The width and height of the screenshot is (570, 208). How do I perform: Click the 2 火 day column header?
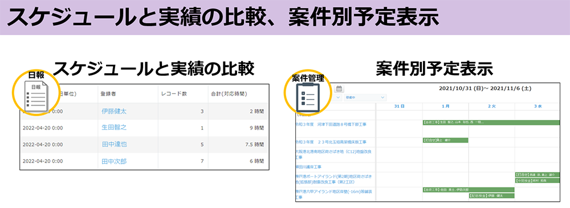[x=492, y=106]
